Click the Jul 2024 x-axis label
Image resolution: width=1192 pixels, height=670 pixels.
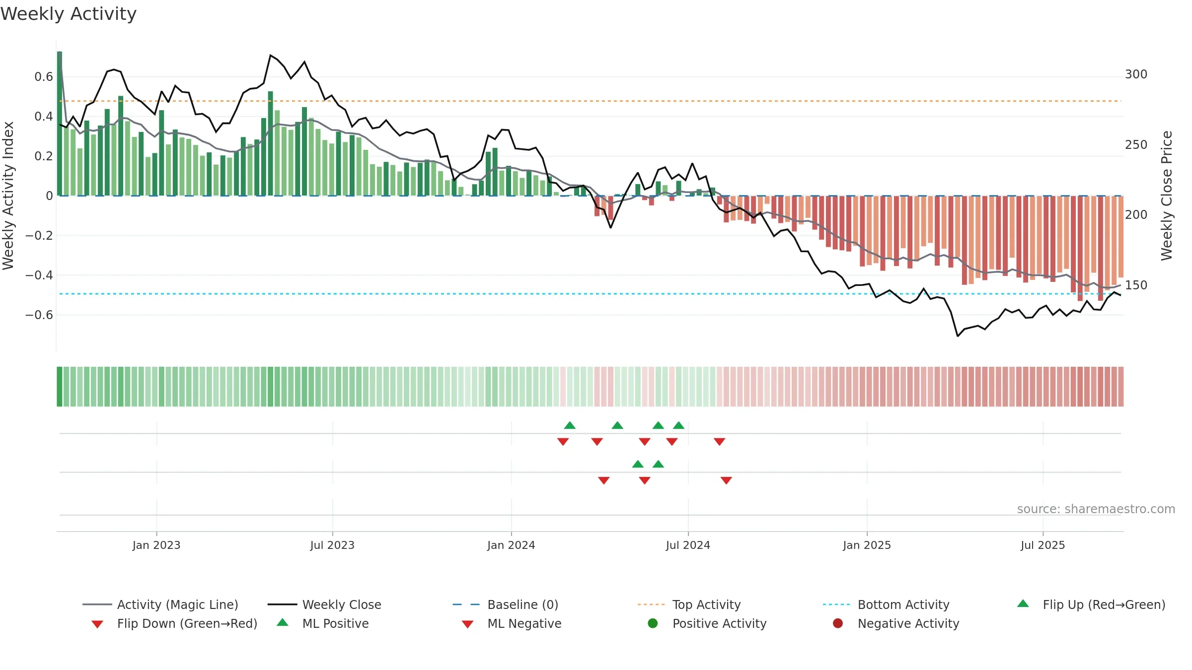point(688,545)
